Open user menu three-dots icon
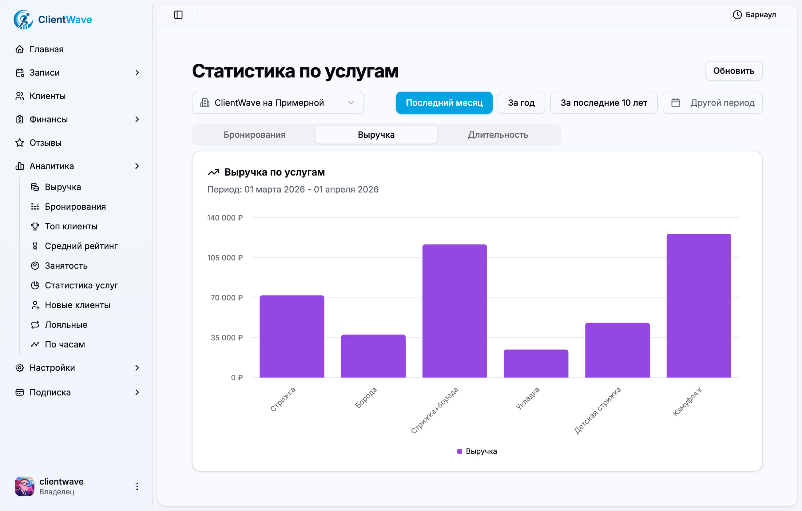 (137, 486)
